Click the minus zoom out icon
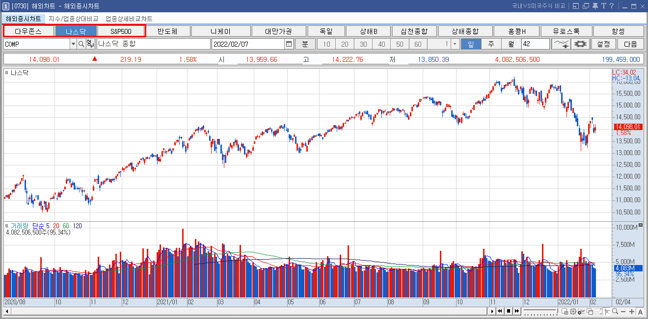 coord(623,312)
